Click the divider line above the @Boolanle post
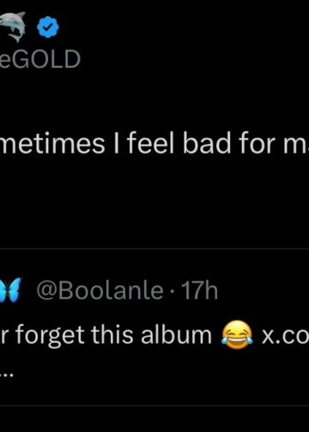This screenshot has width=309, height=432. [x=154, y=249]
